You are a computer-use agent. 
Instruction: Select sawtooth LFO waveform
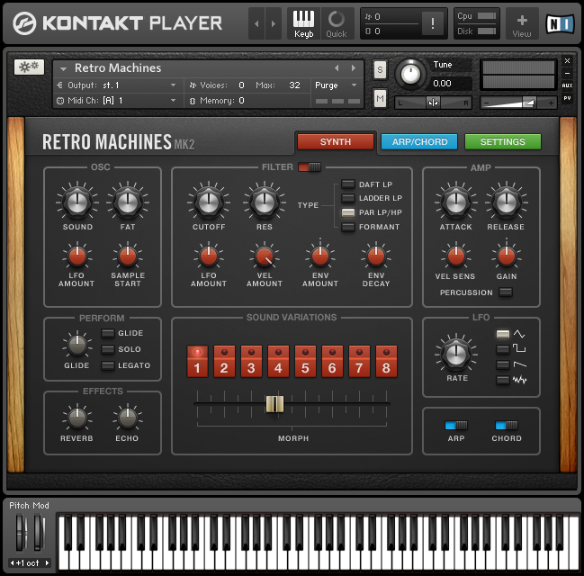(502, 364)
